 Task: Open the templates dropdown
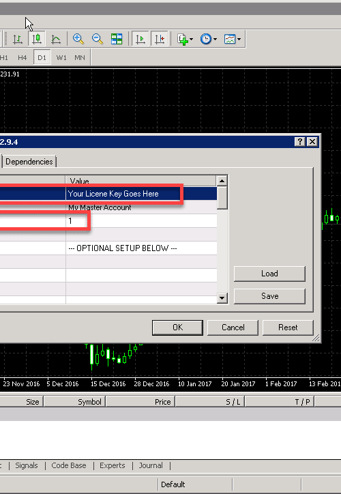[233, 39]
